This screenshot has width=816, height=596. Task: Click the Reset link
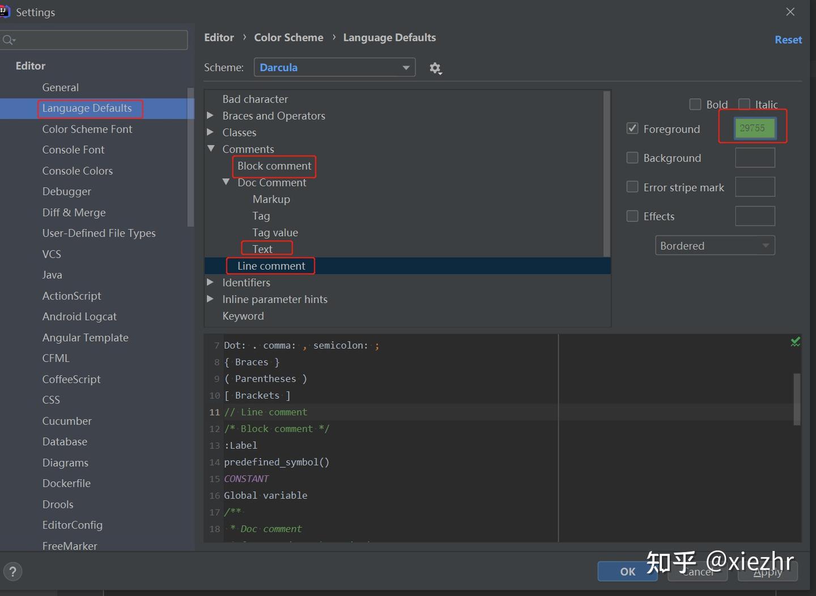click(788, 40)
